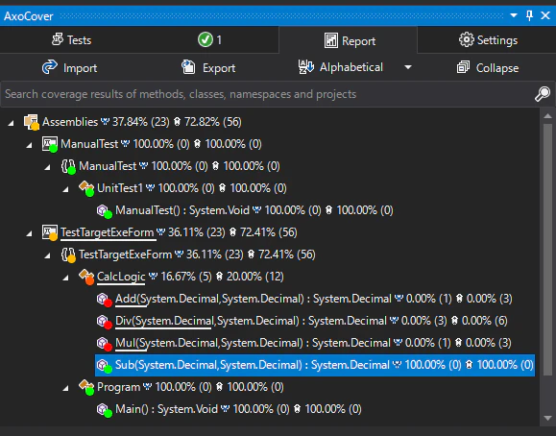The image size is (556, 436).
Task: Click the Tests tab flask icon
Action: [58, 39]
